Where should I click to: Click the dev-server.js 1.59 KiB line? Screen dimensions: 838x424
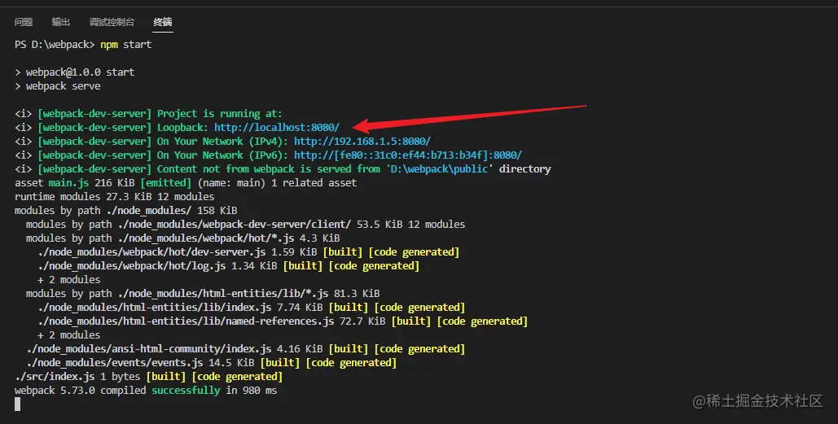coord(248,252)
